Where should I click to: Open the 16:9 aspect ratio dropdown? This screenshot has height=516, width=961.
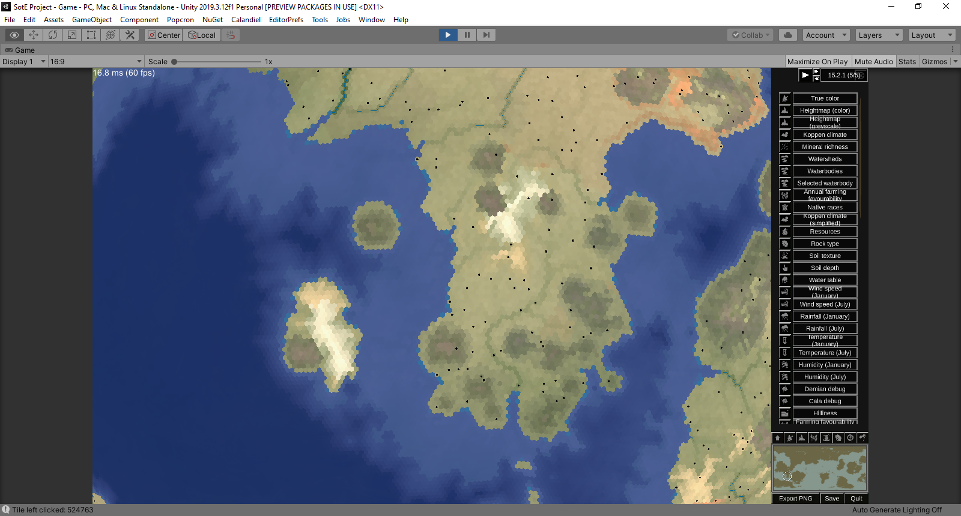pyautogui.click(x=96, y=61)
